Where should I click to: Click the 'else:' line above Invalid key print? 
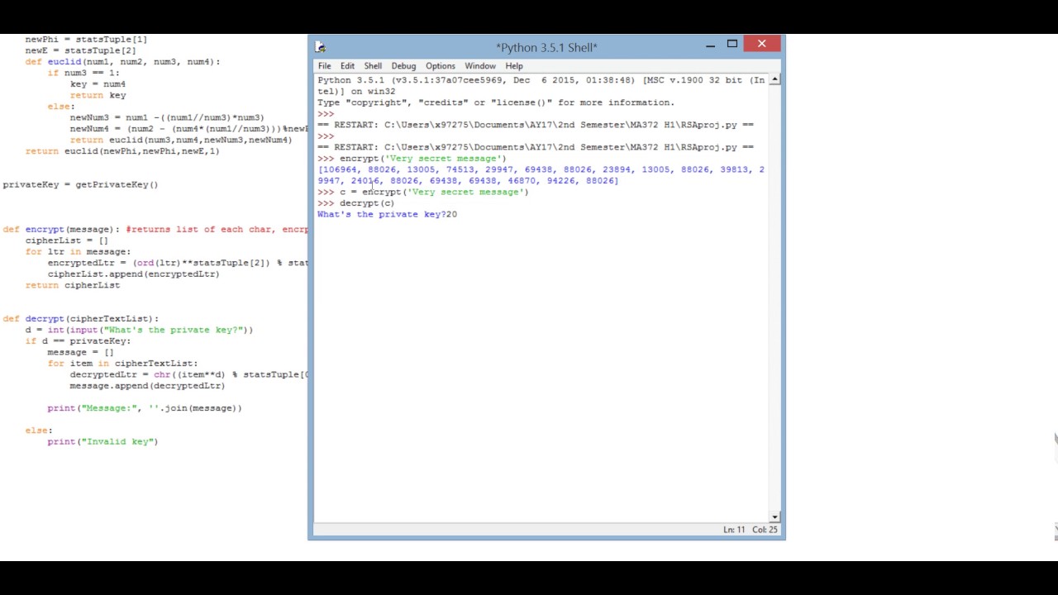(39, 430)
